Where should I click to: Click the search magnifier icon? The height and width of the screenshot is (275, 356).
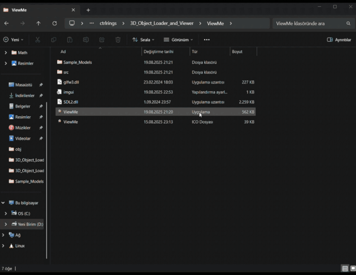[x=348, y=24]
